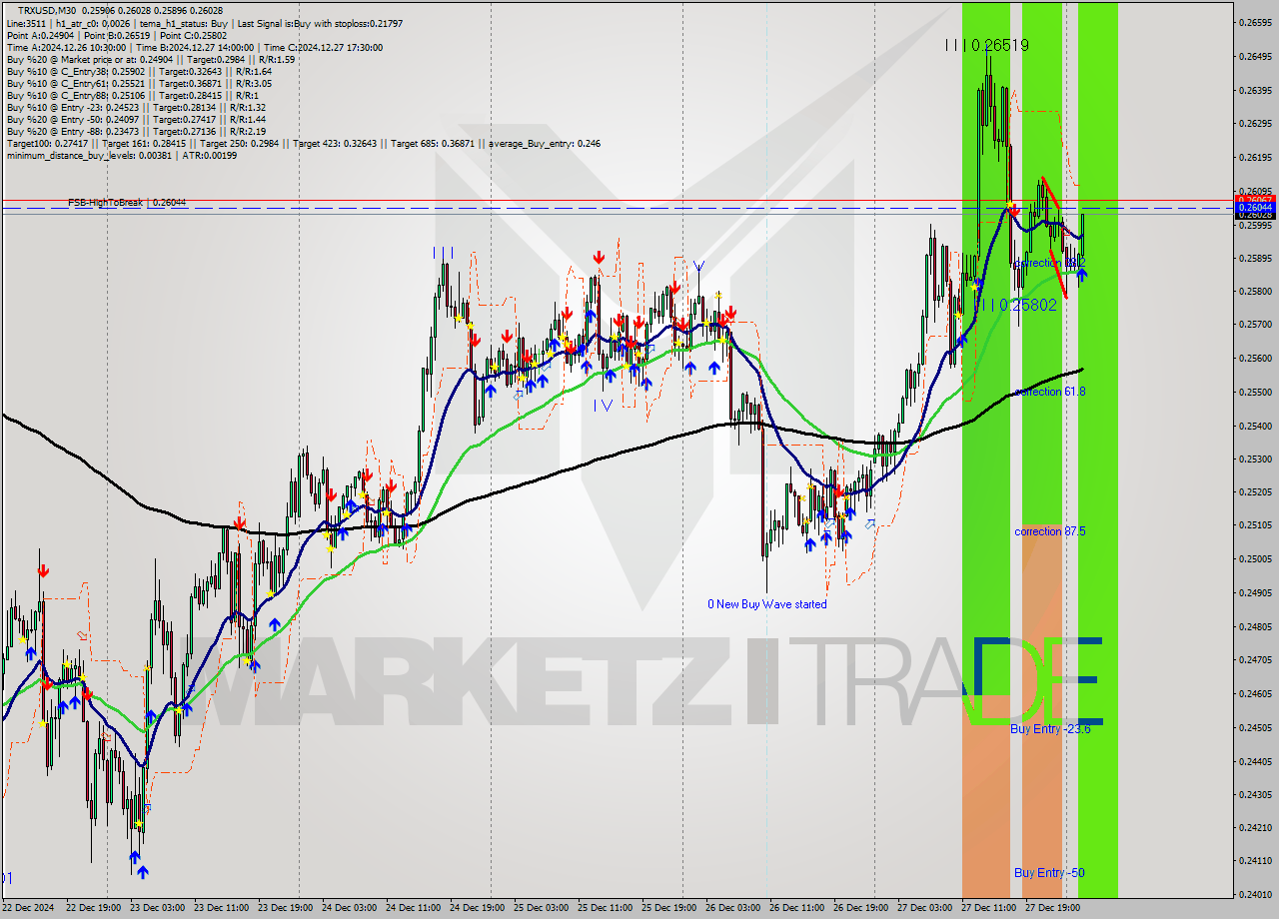Click the 0.25500 price axis label
This screenshot has height=919, width=1279.
1253,393
